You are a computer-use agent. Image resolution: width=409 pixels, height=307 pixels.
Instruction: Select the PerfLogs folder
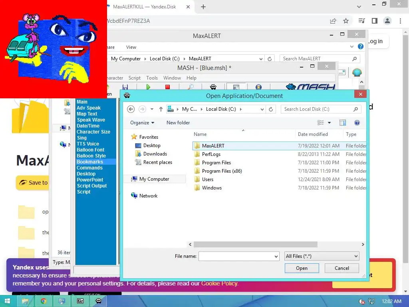point(211,154)
